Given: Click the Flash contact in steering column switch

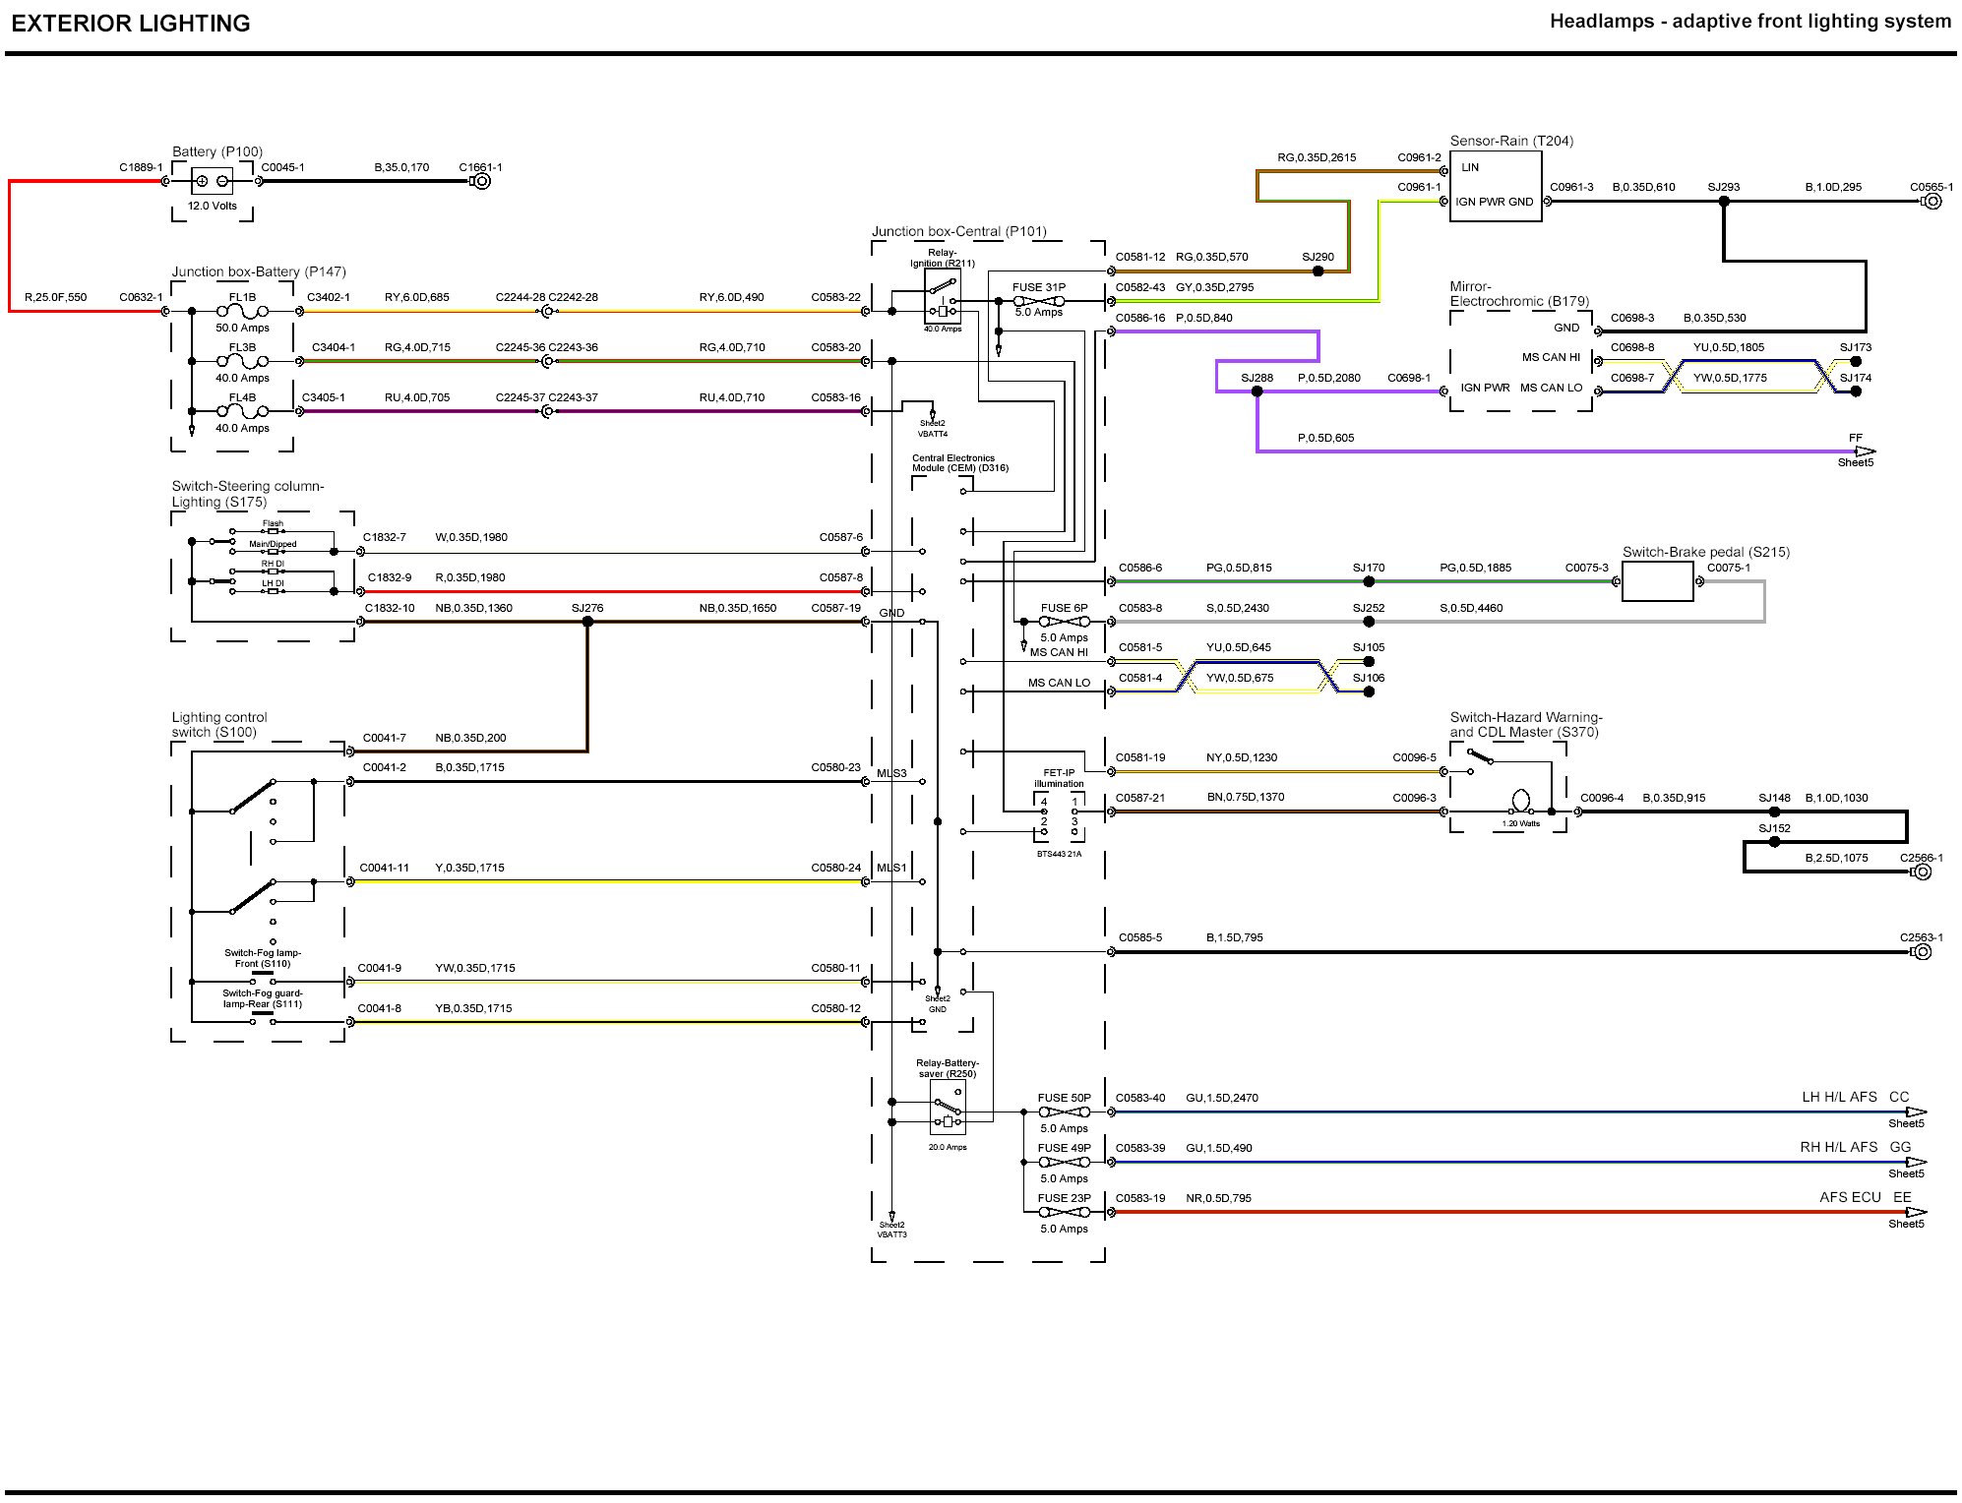Looking at the screenshot, I should [273, 530].
